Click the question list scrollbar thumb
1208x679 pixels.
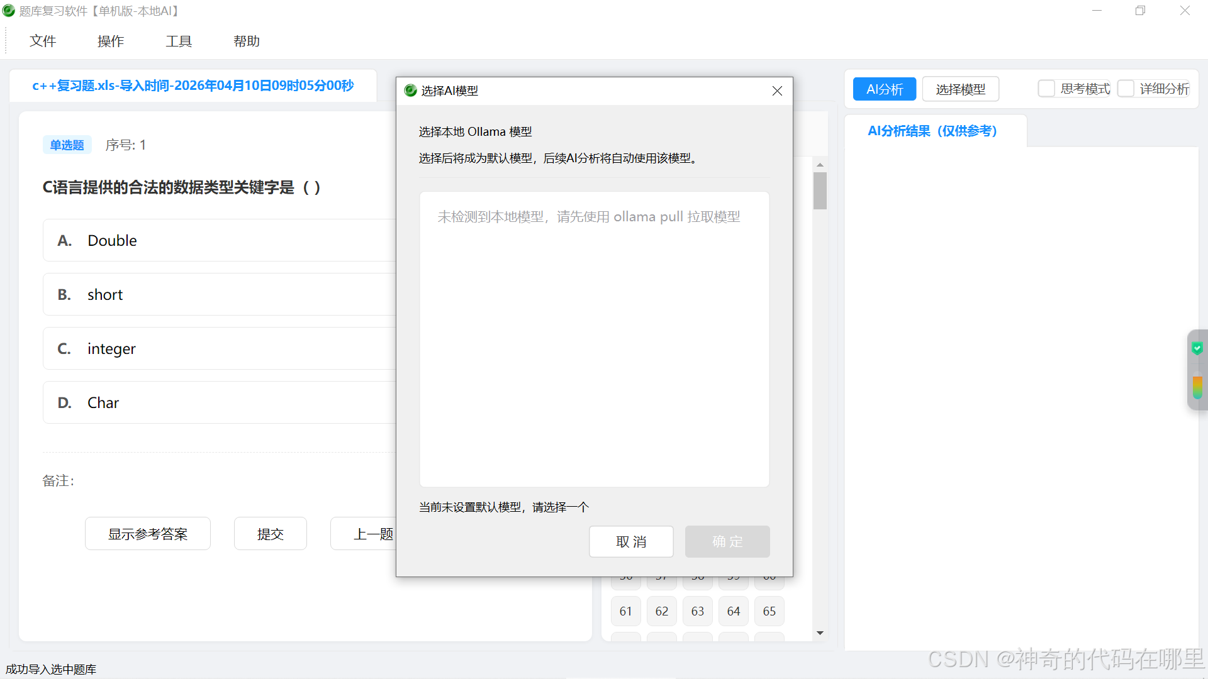click(820, 190)
